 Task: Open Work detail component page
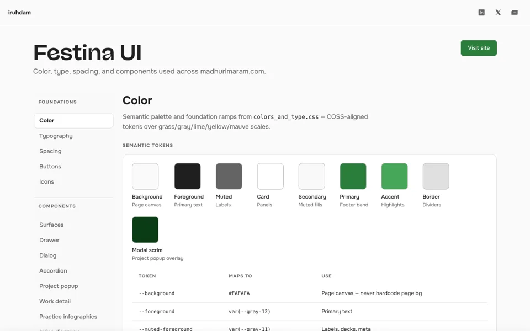click(55, 301)
